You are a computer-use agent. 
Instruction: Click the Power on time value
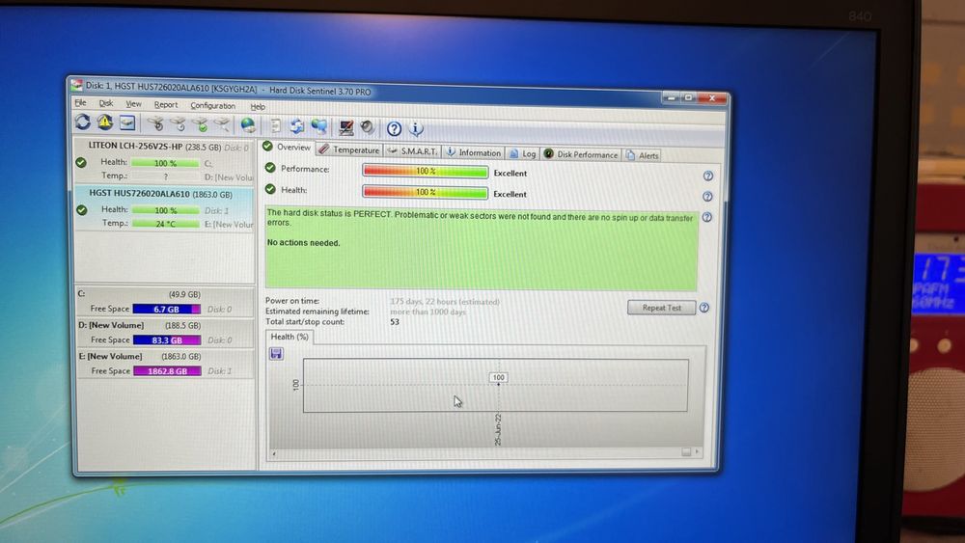[445, 301]
